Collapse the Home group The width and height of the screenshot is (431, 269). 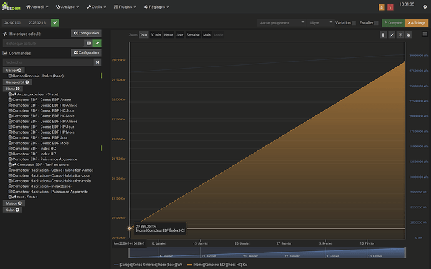click(x=13, y=89)
